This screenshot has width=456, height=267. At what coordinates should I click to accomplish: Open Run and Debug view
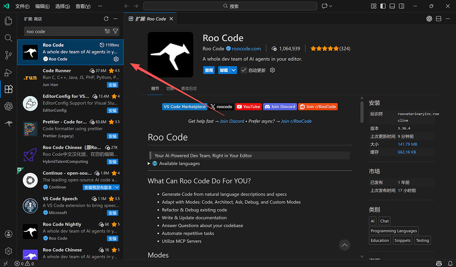coord(8,72)
